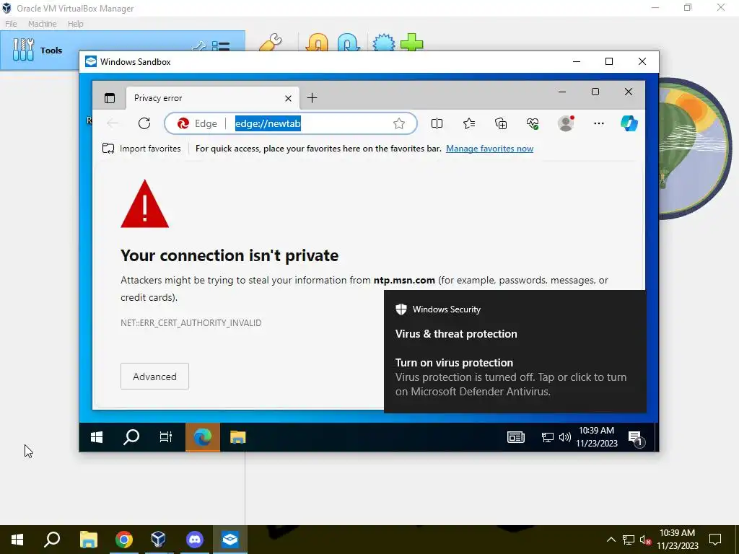The width and height of the screenshot is (739, 554).
Task: Open host taskbar search icon
Action: [x=52, y=540]
